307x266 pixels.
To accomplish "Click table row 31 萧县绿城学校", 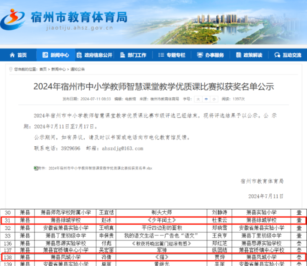I will 153,220.
